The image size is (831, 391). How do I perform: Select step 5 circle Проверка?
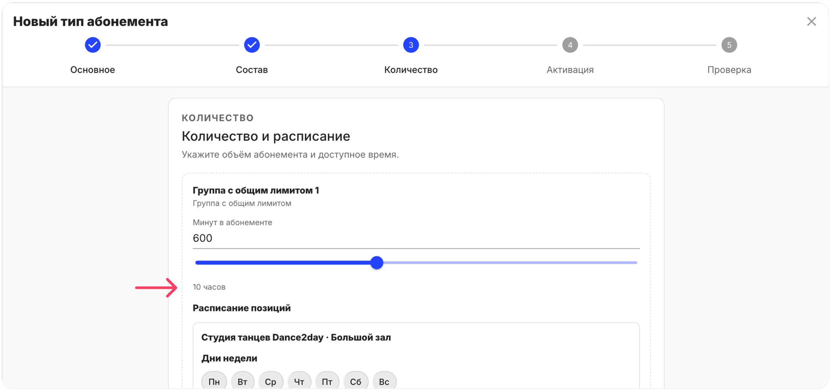tap(729, 45)
